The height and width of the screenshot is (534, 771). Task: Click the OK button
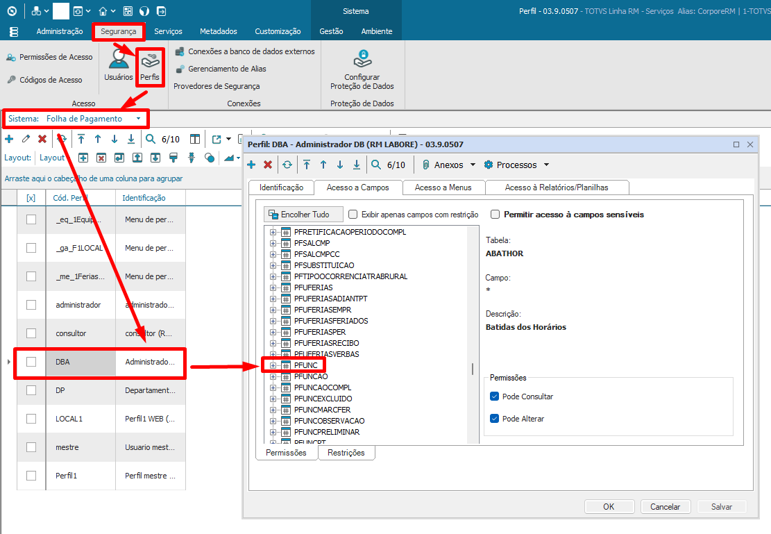609,506
